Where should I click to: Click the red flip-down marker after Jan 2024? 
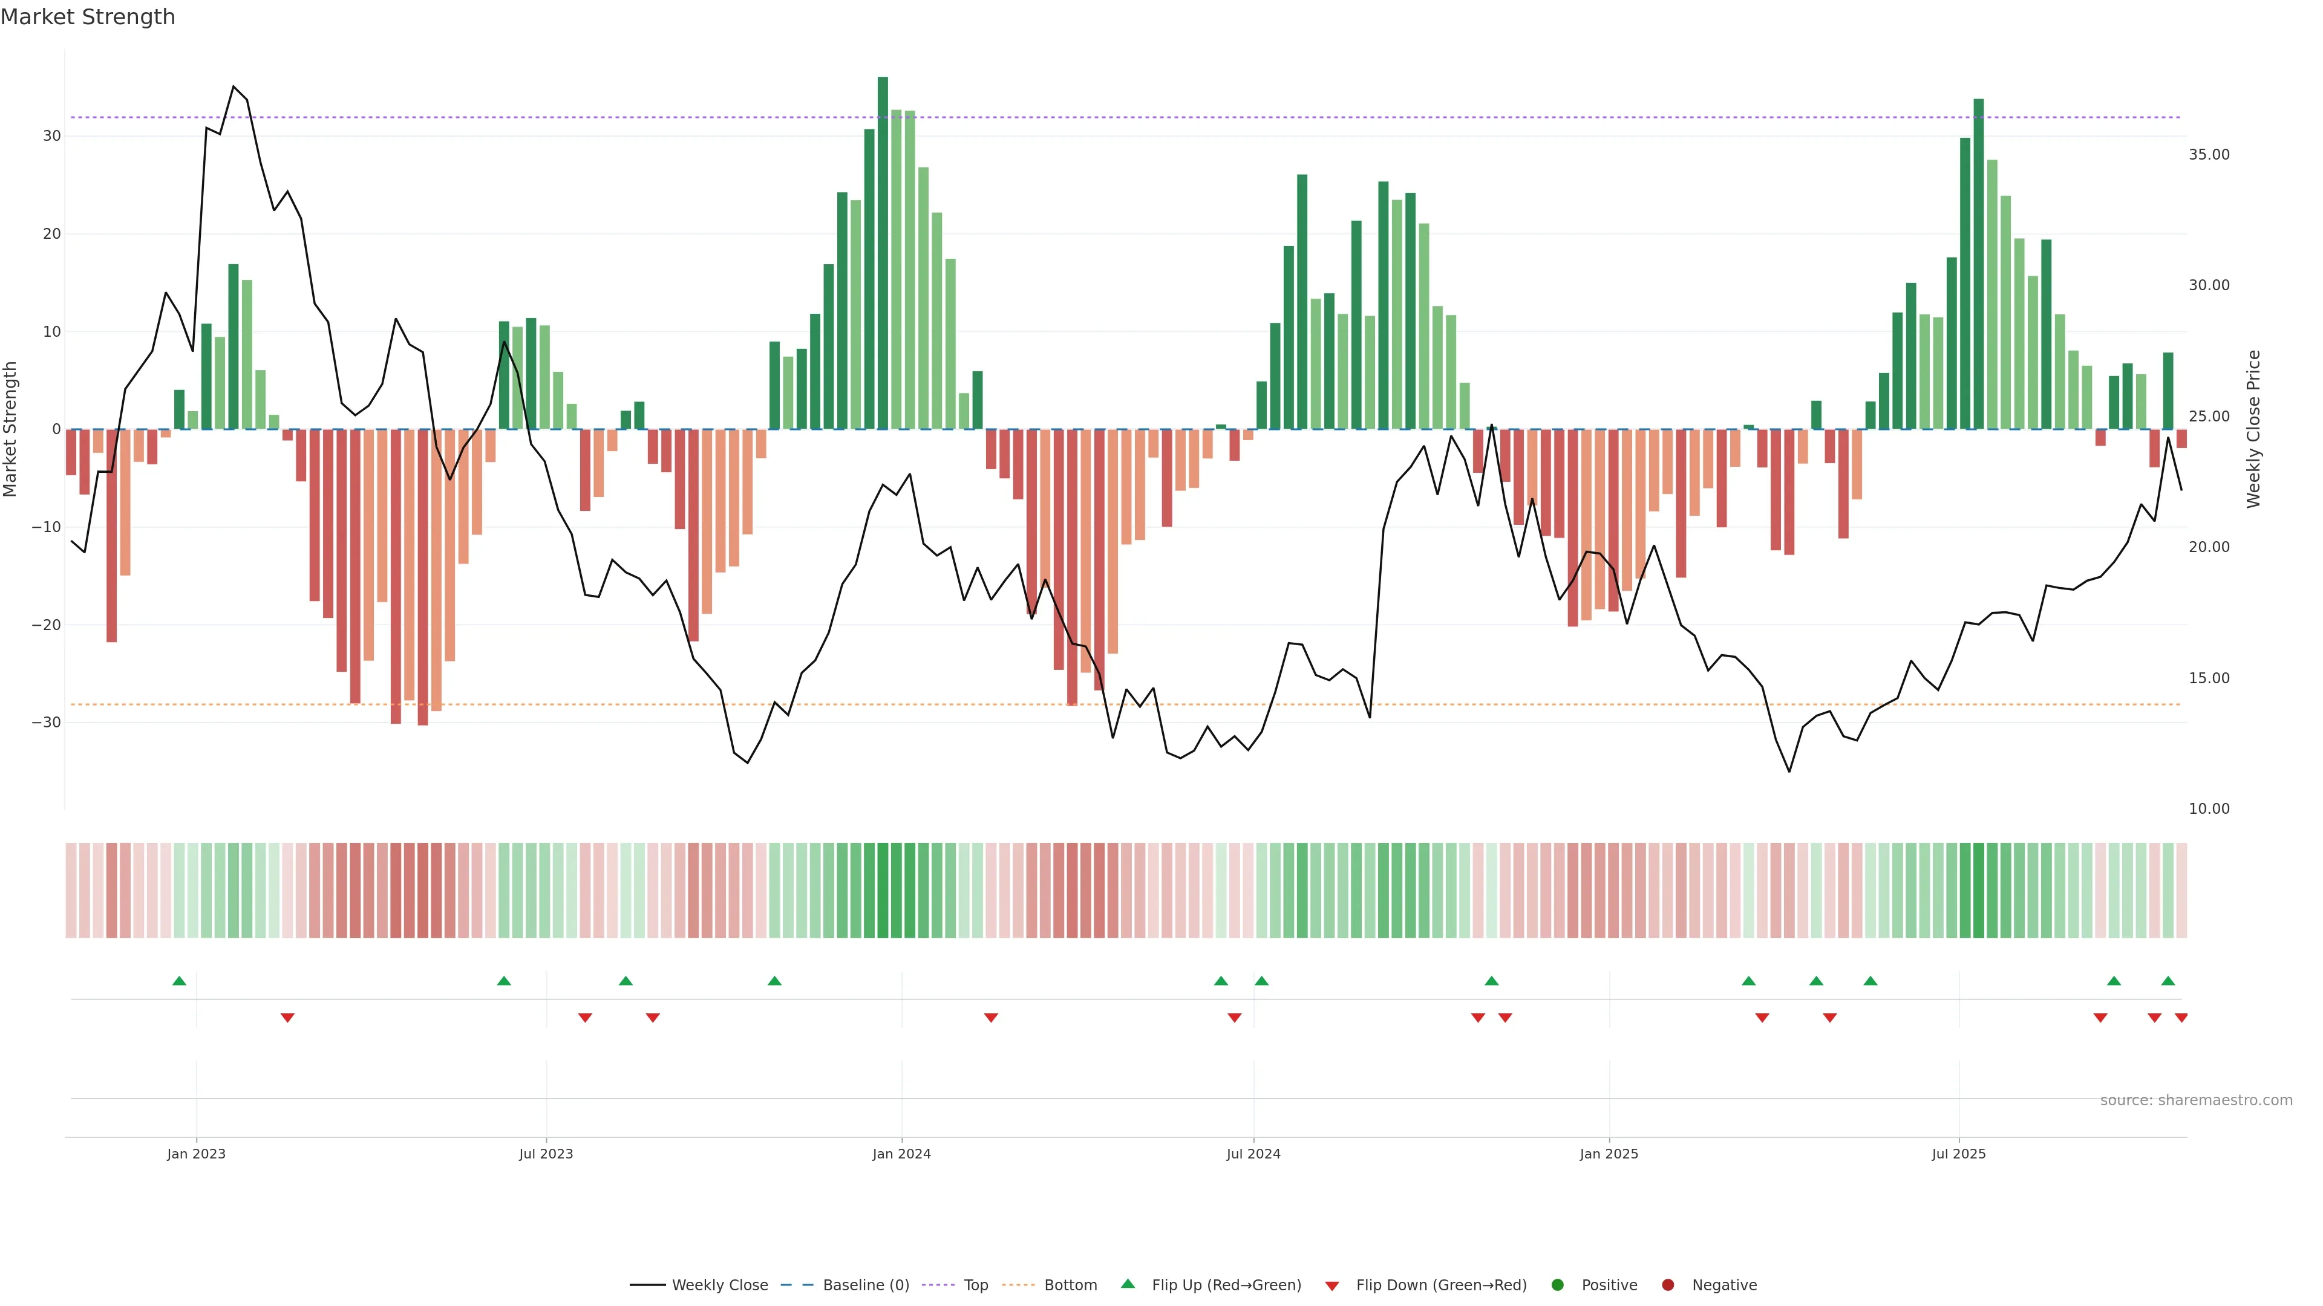(991, 1018)
